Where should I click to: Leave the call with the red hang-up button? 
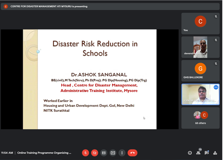pyautogui.click(x=132, y=153)
